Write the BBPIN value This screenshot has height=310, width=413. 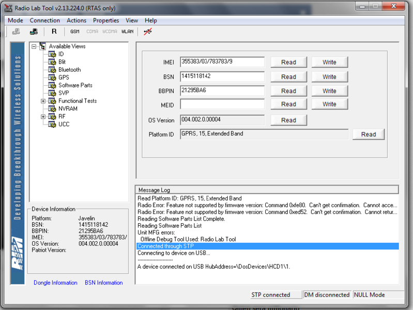pyautogui.click(x=329, y=91)
